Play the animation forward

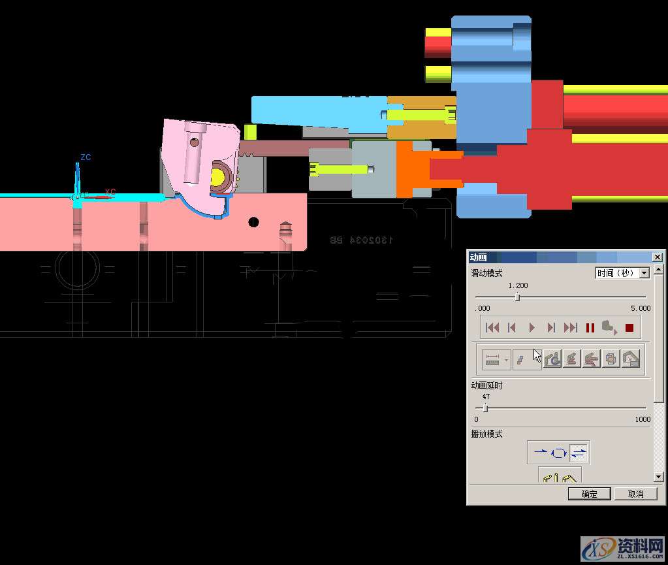pyautogui.click(x=532, y=328)
